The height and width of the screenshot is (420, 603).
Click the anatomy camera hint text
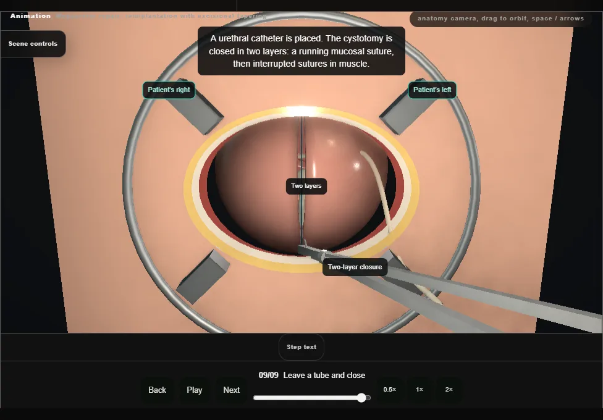coord(500,19)
